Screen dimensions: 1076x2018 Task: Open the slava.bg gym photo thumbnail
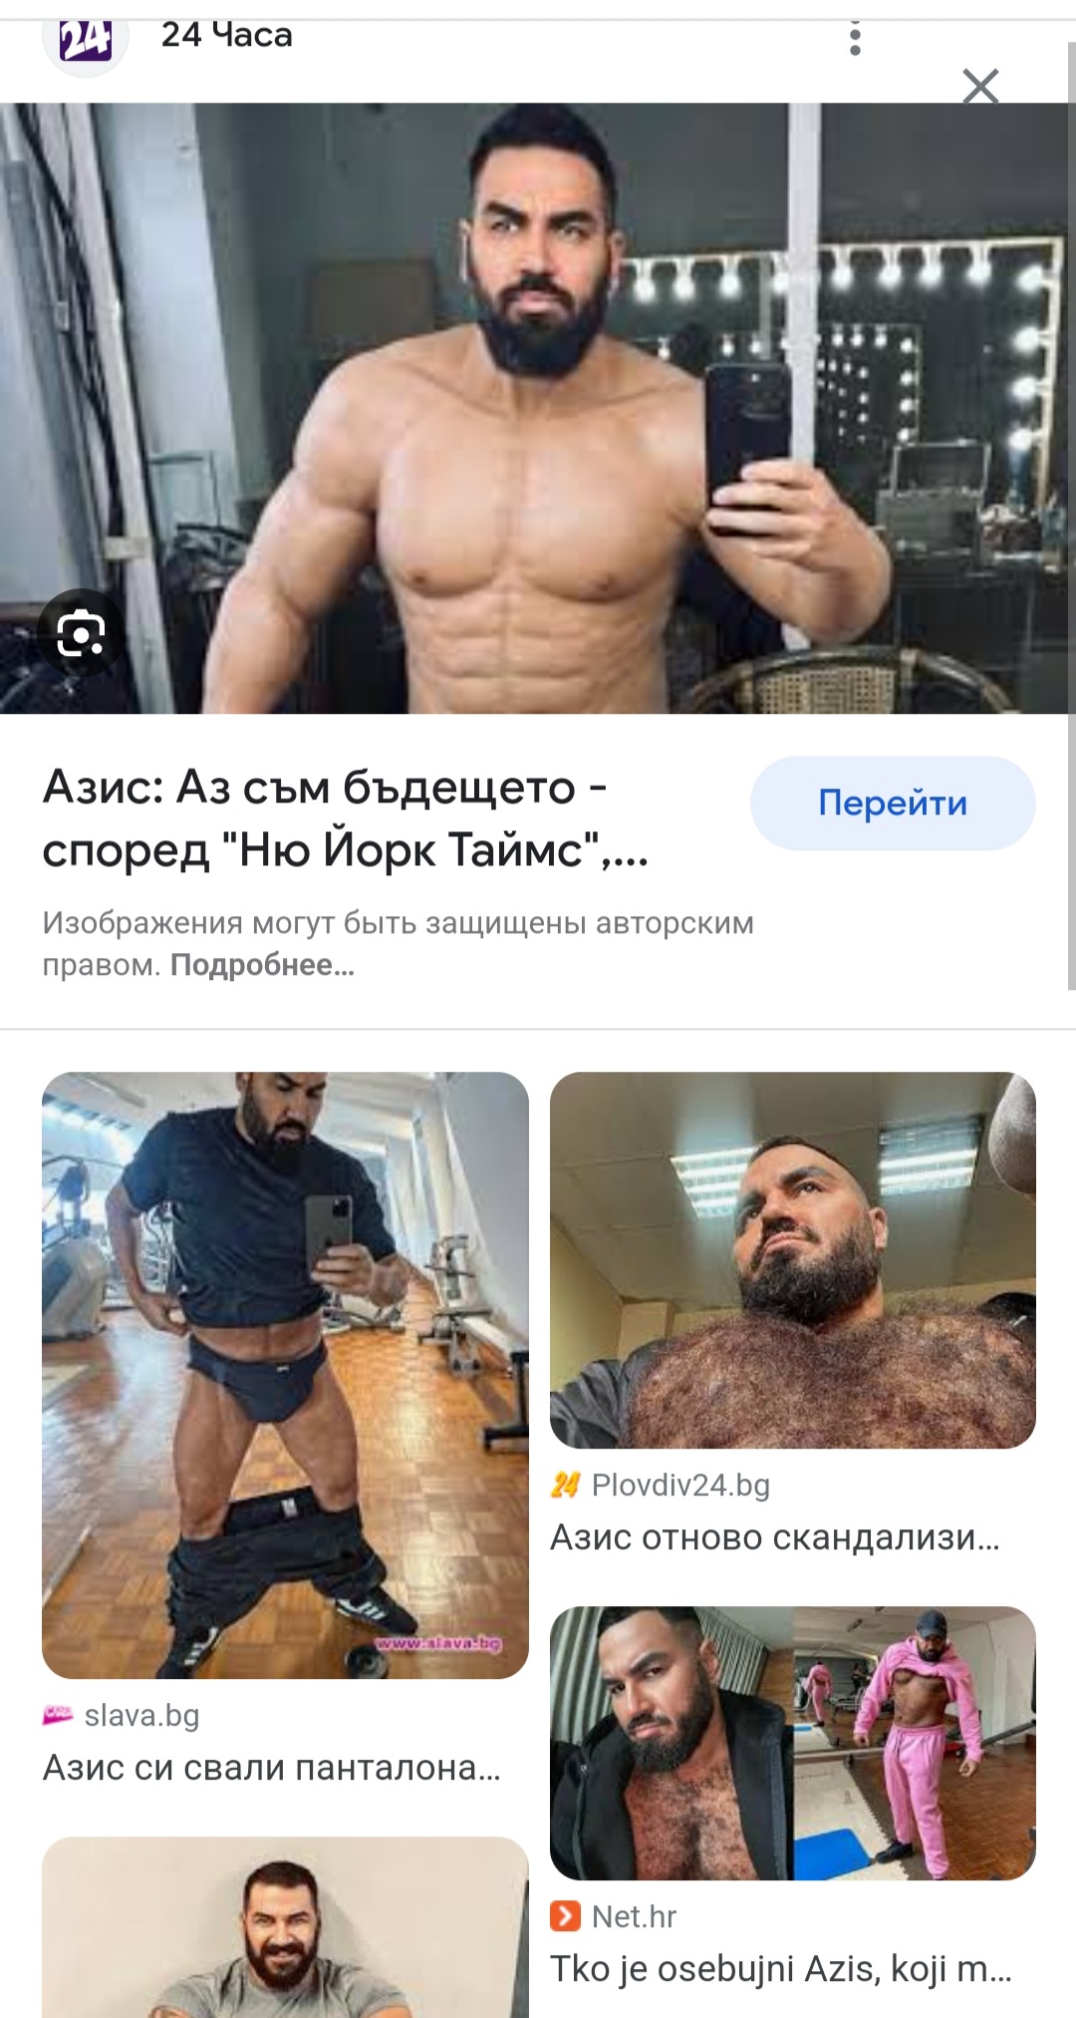285,1375
